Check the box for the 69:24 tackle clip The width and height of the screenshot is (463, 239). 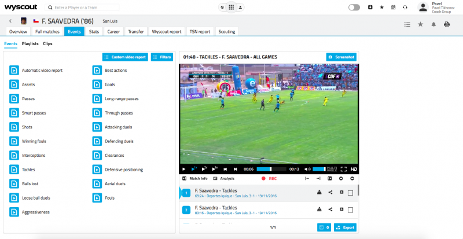click(351, 193)
